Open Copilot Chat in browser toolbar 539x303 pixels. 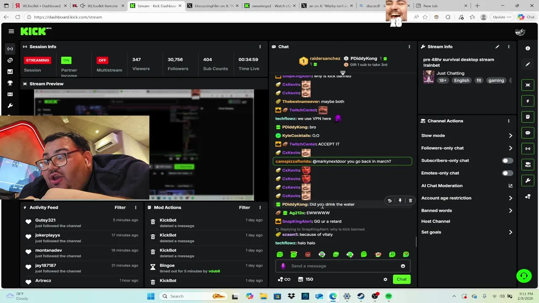point(526,17)
